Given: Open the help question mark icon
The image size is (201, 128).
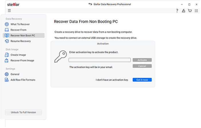Looking at the screenshot, I should [177, 11].
